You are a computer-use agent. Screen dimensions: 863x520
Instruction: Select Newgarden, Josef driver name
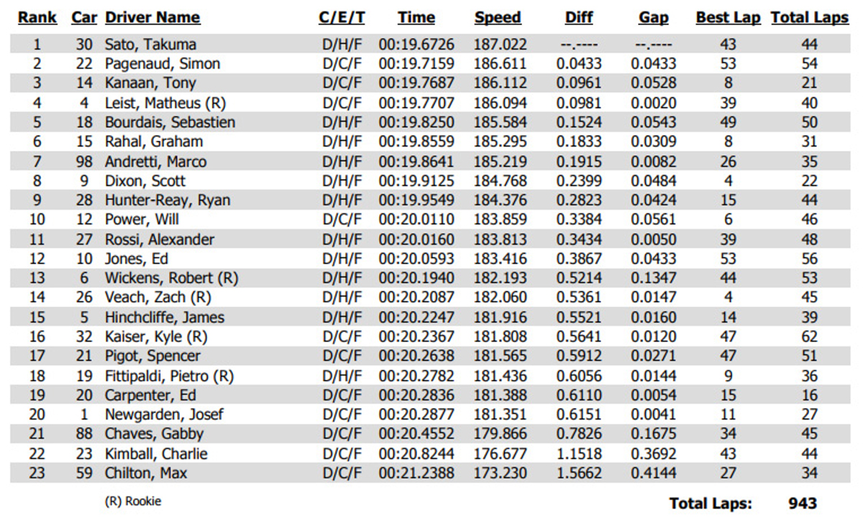click(x=164, y=414)
